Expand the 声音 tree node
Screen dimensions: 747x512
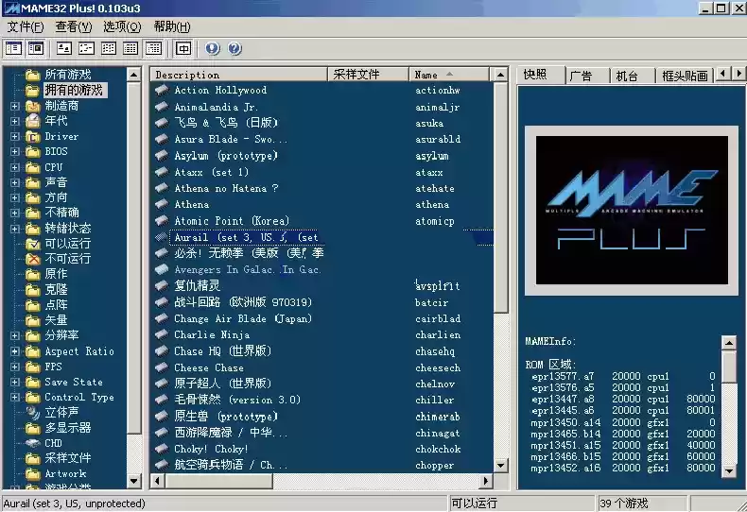(15, 182)
